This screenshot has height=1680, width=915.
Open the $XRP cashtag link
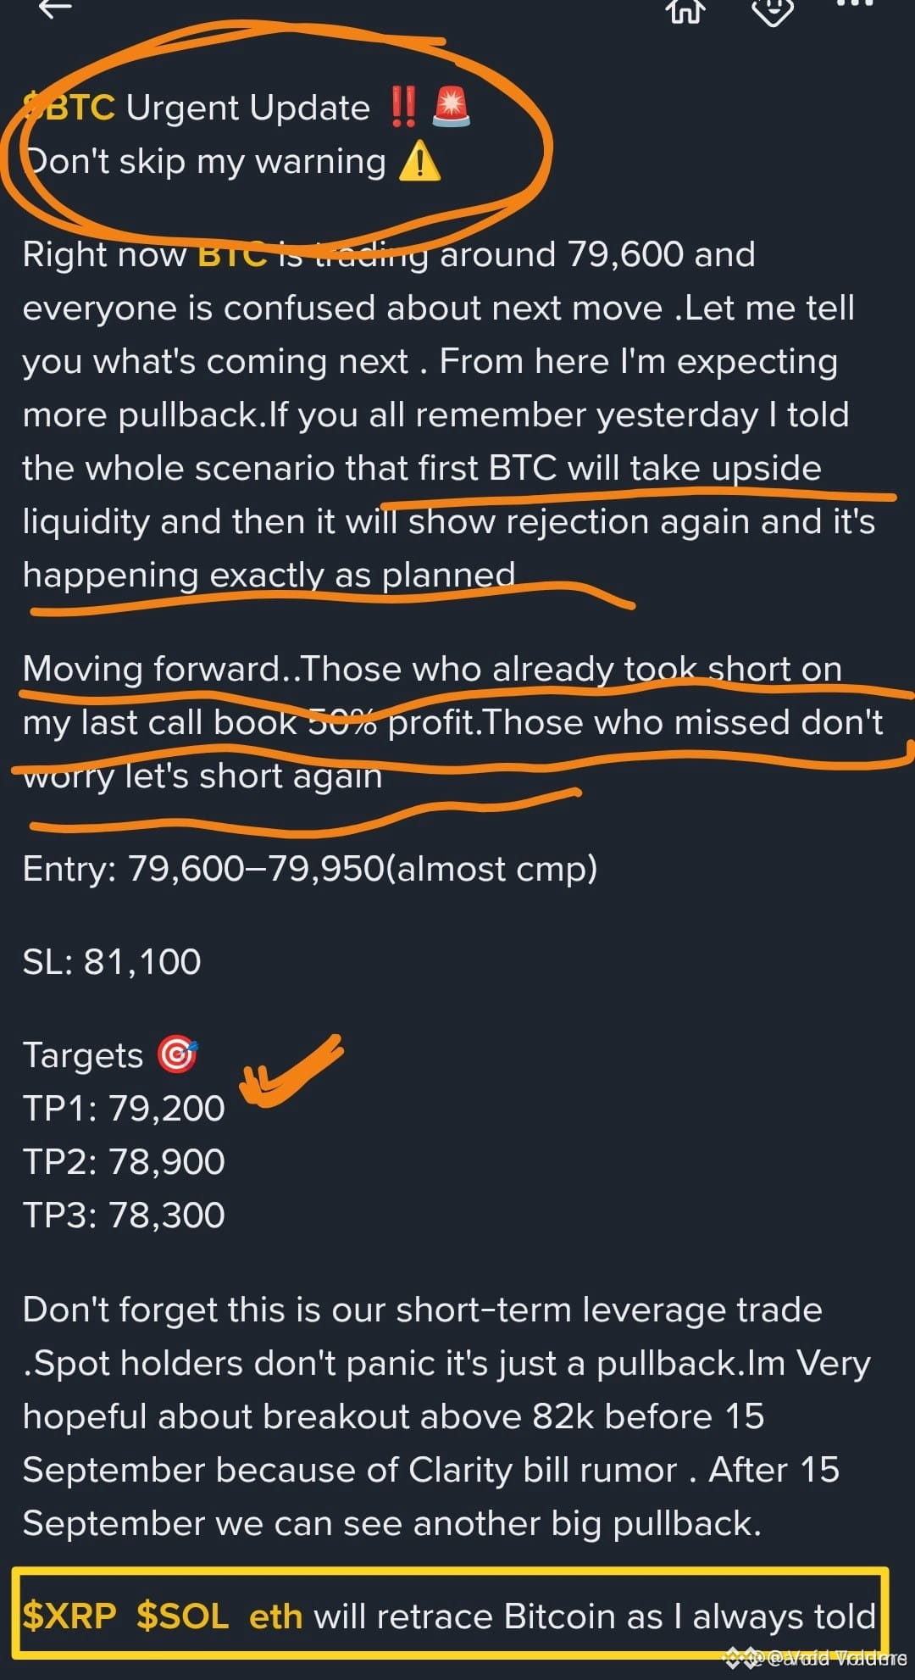[x=69, y=1616]
